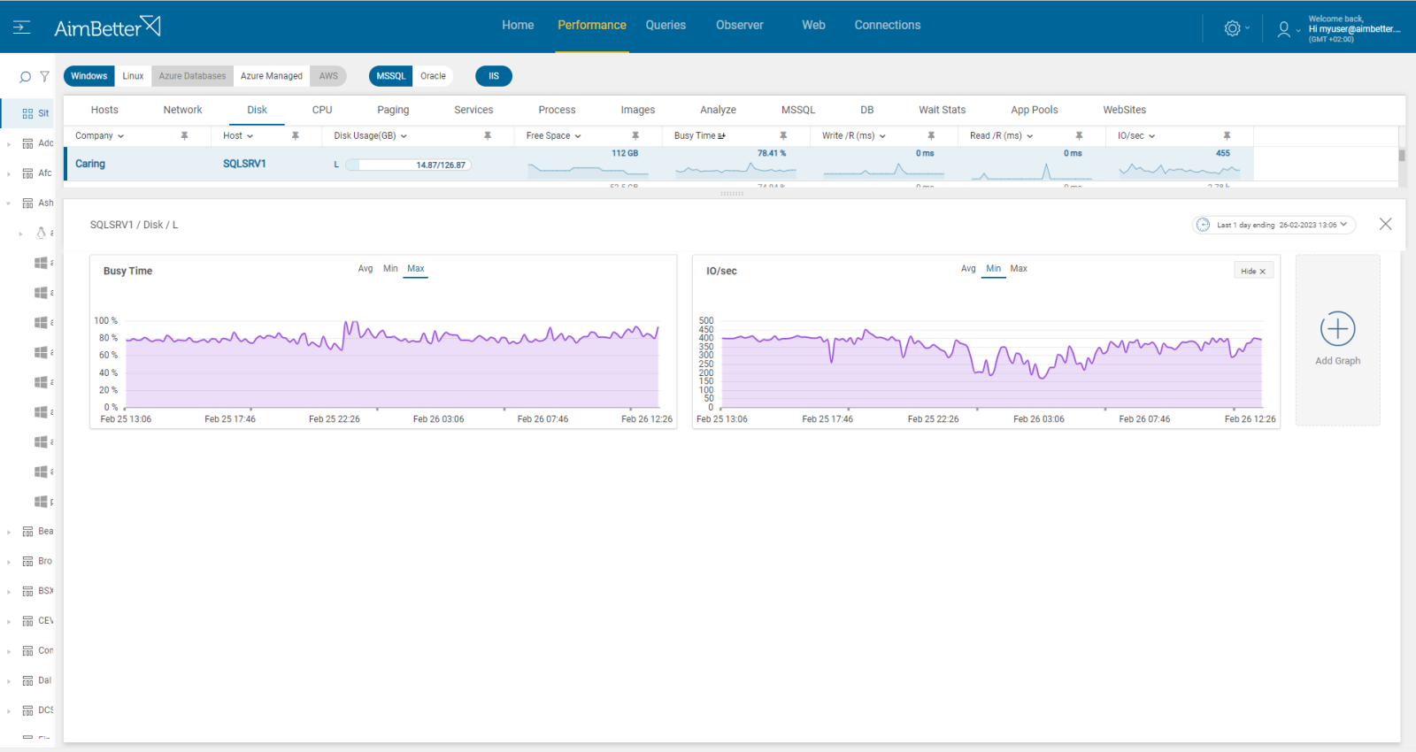This screenshot has width=1416, height=752.
Task: Select Avg on IO/sec graph
Action: 968,269
